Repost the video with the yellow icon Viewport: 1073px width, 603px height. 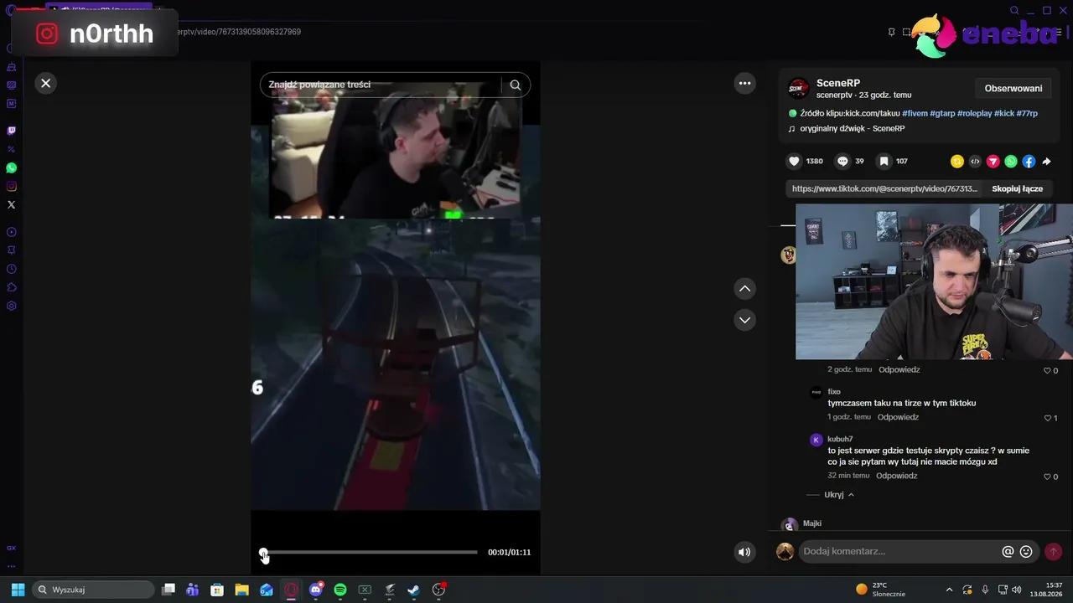click(x=956, y=162)
